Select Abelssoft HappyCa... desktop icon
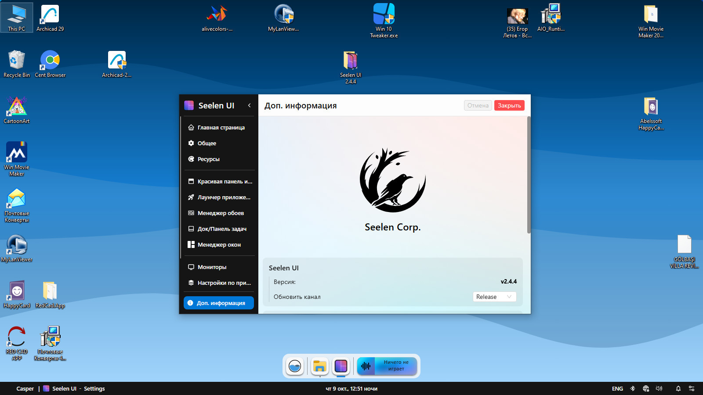 651,113
